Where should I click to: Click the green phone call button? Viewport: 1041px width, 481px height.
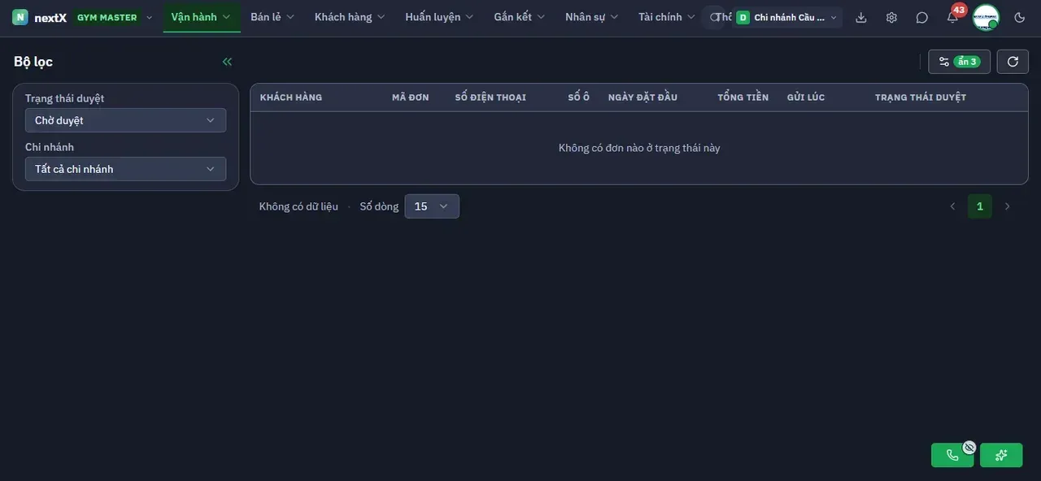point(952,455)
